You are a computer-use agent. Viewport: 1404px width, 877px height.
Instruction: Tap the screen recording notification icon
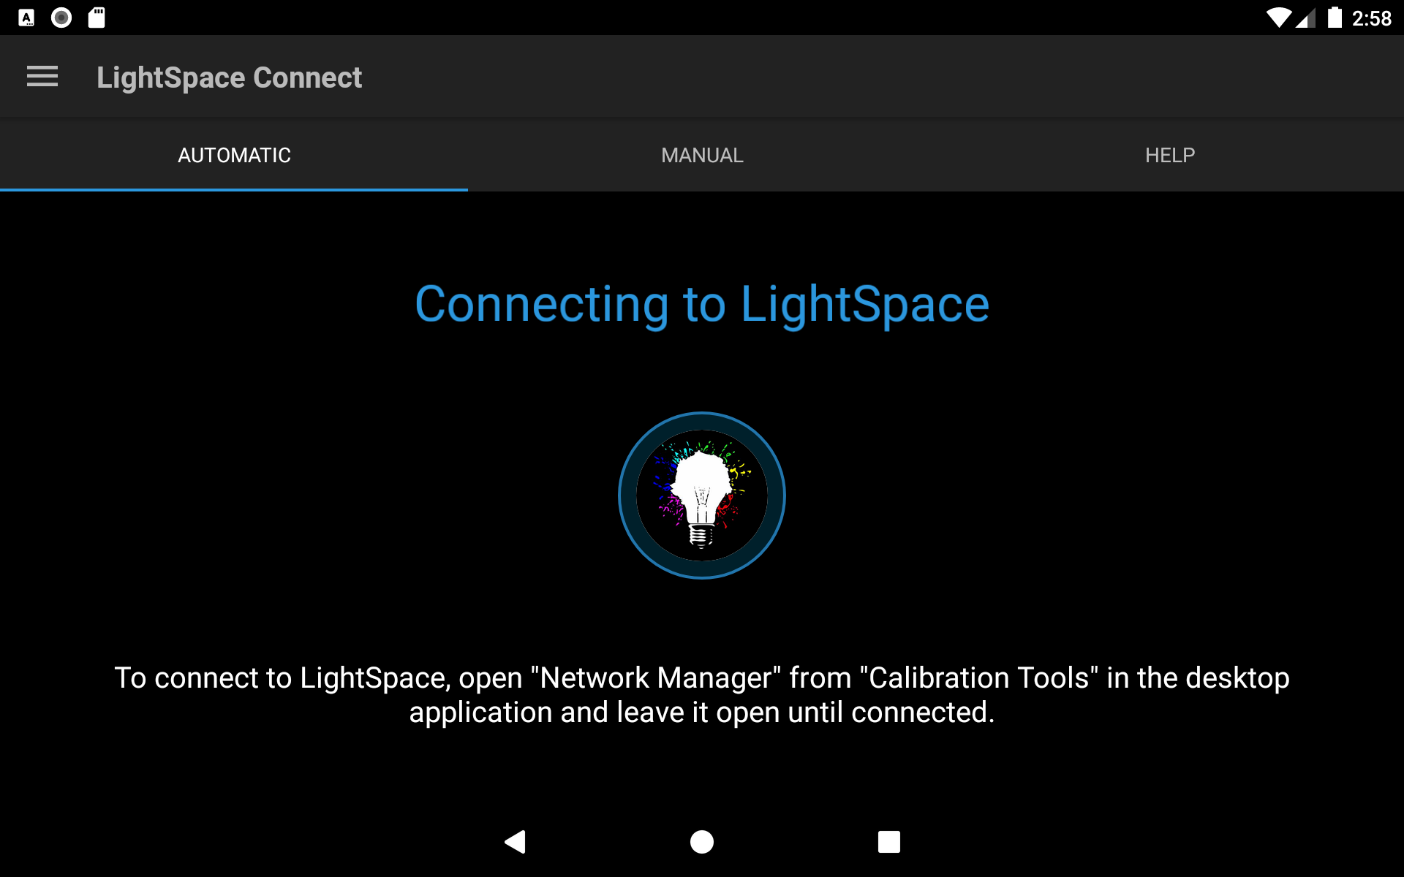click(61, 17)
